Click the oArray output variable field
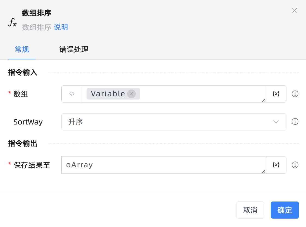Image resolution: width=306 pixels, height=227 pixels. pyautogui.click(x=163, y=165)
